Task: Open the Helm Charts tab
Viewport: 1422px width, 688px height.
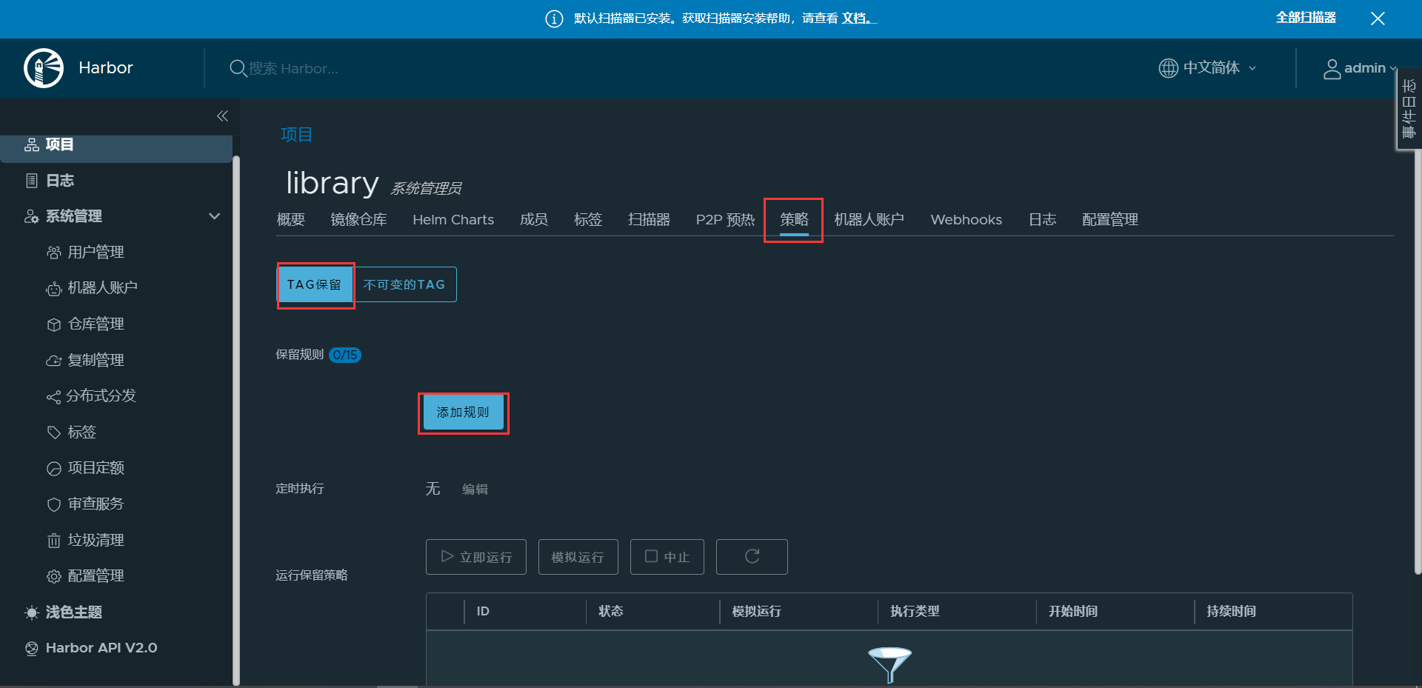Action: click(453, 219)
